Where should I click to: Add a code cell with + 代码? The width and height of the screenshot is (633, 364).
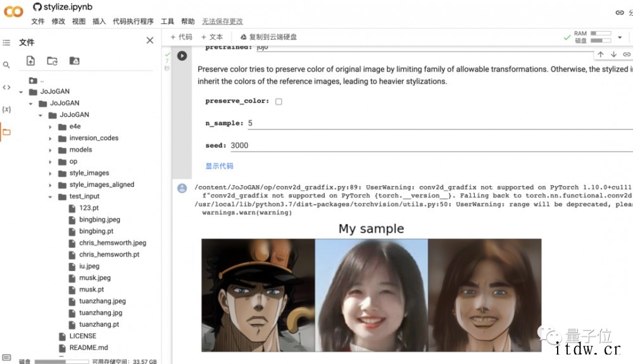point(181,37)
